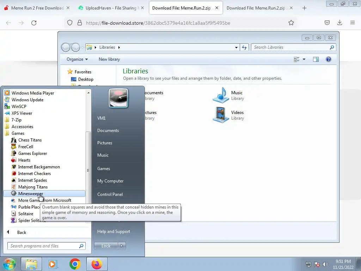Open VM1 user folder link
Viewport: 361px width, 271px height.
click(101, 118)
